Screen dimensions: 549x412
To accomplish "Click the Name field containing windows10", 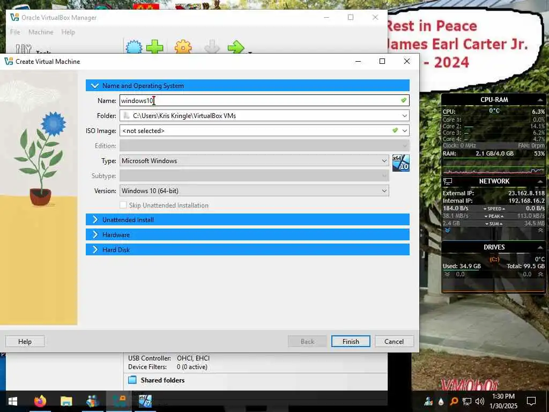I will [264, 100].
